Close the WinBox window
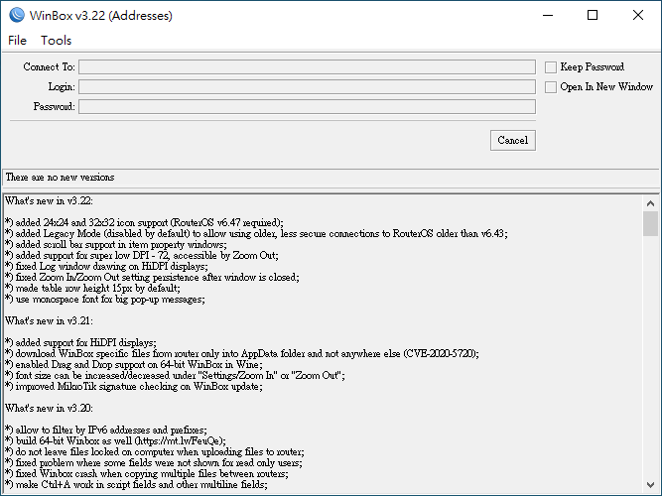Viewport: 662px width, 496px height. [x=638, y=15]
